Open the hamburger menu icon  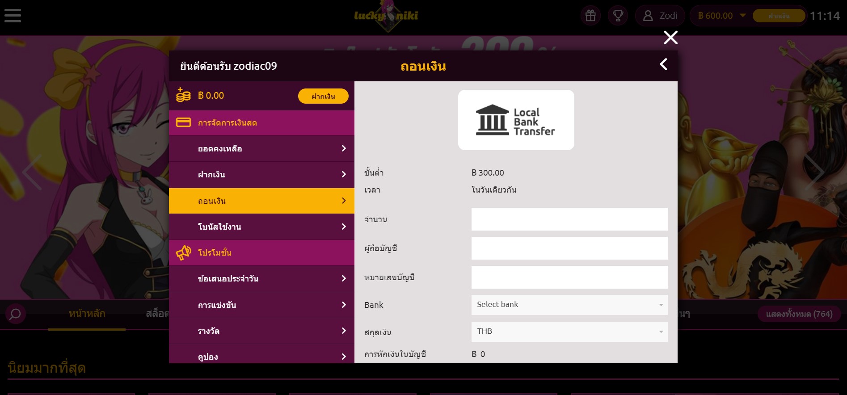point(13,16)
